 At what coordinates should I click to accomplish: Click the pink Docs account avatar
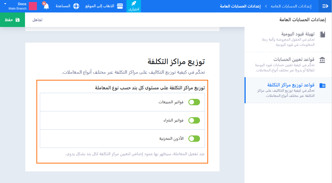(x=33, y=6)
